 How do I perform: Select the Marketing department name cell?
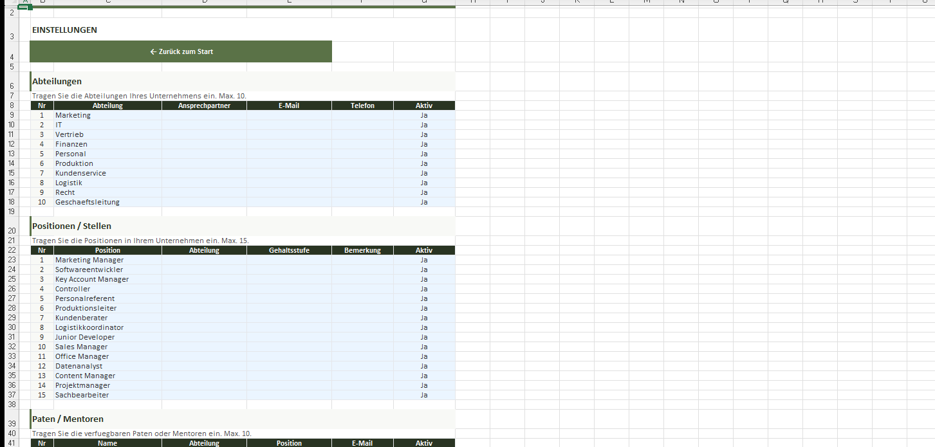click(x=107, y=115)
